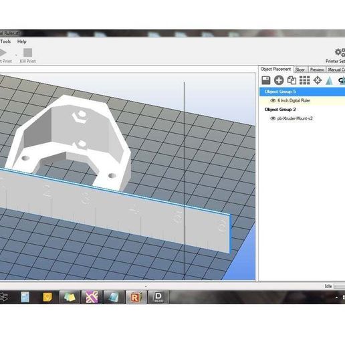Open the Printer Settings gear icon
The height and width of the screenshot is (345, 345).
pyautogui.click(x=340, y=53)
